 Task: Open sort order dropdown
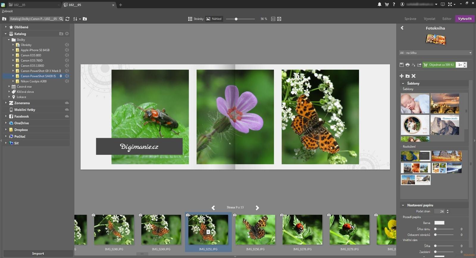coord(77,19)
